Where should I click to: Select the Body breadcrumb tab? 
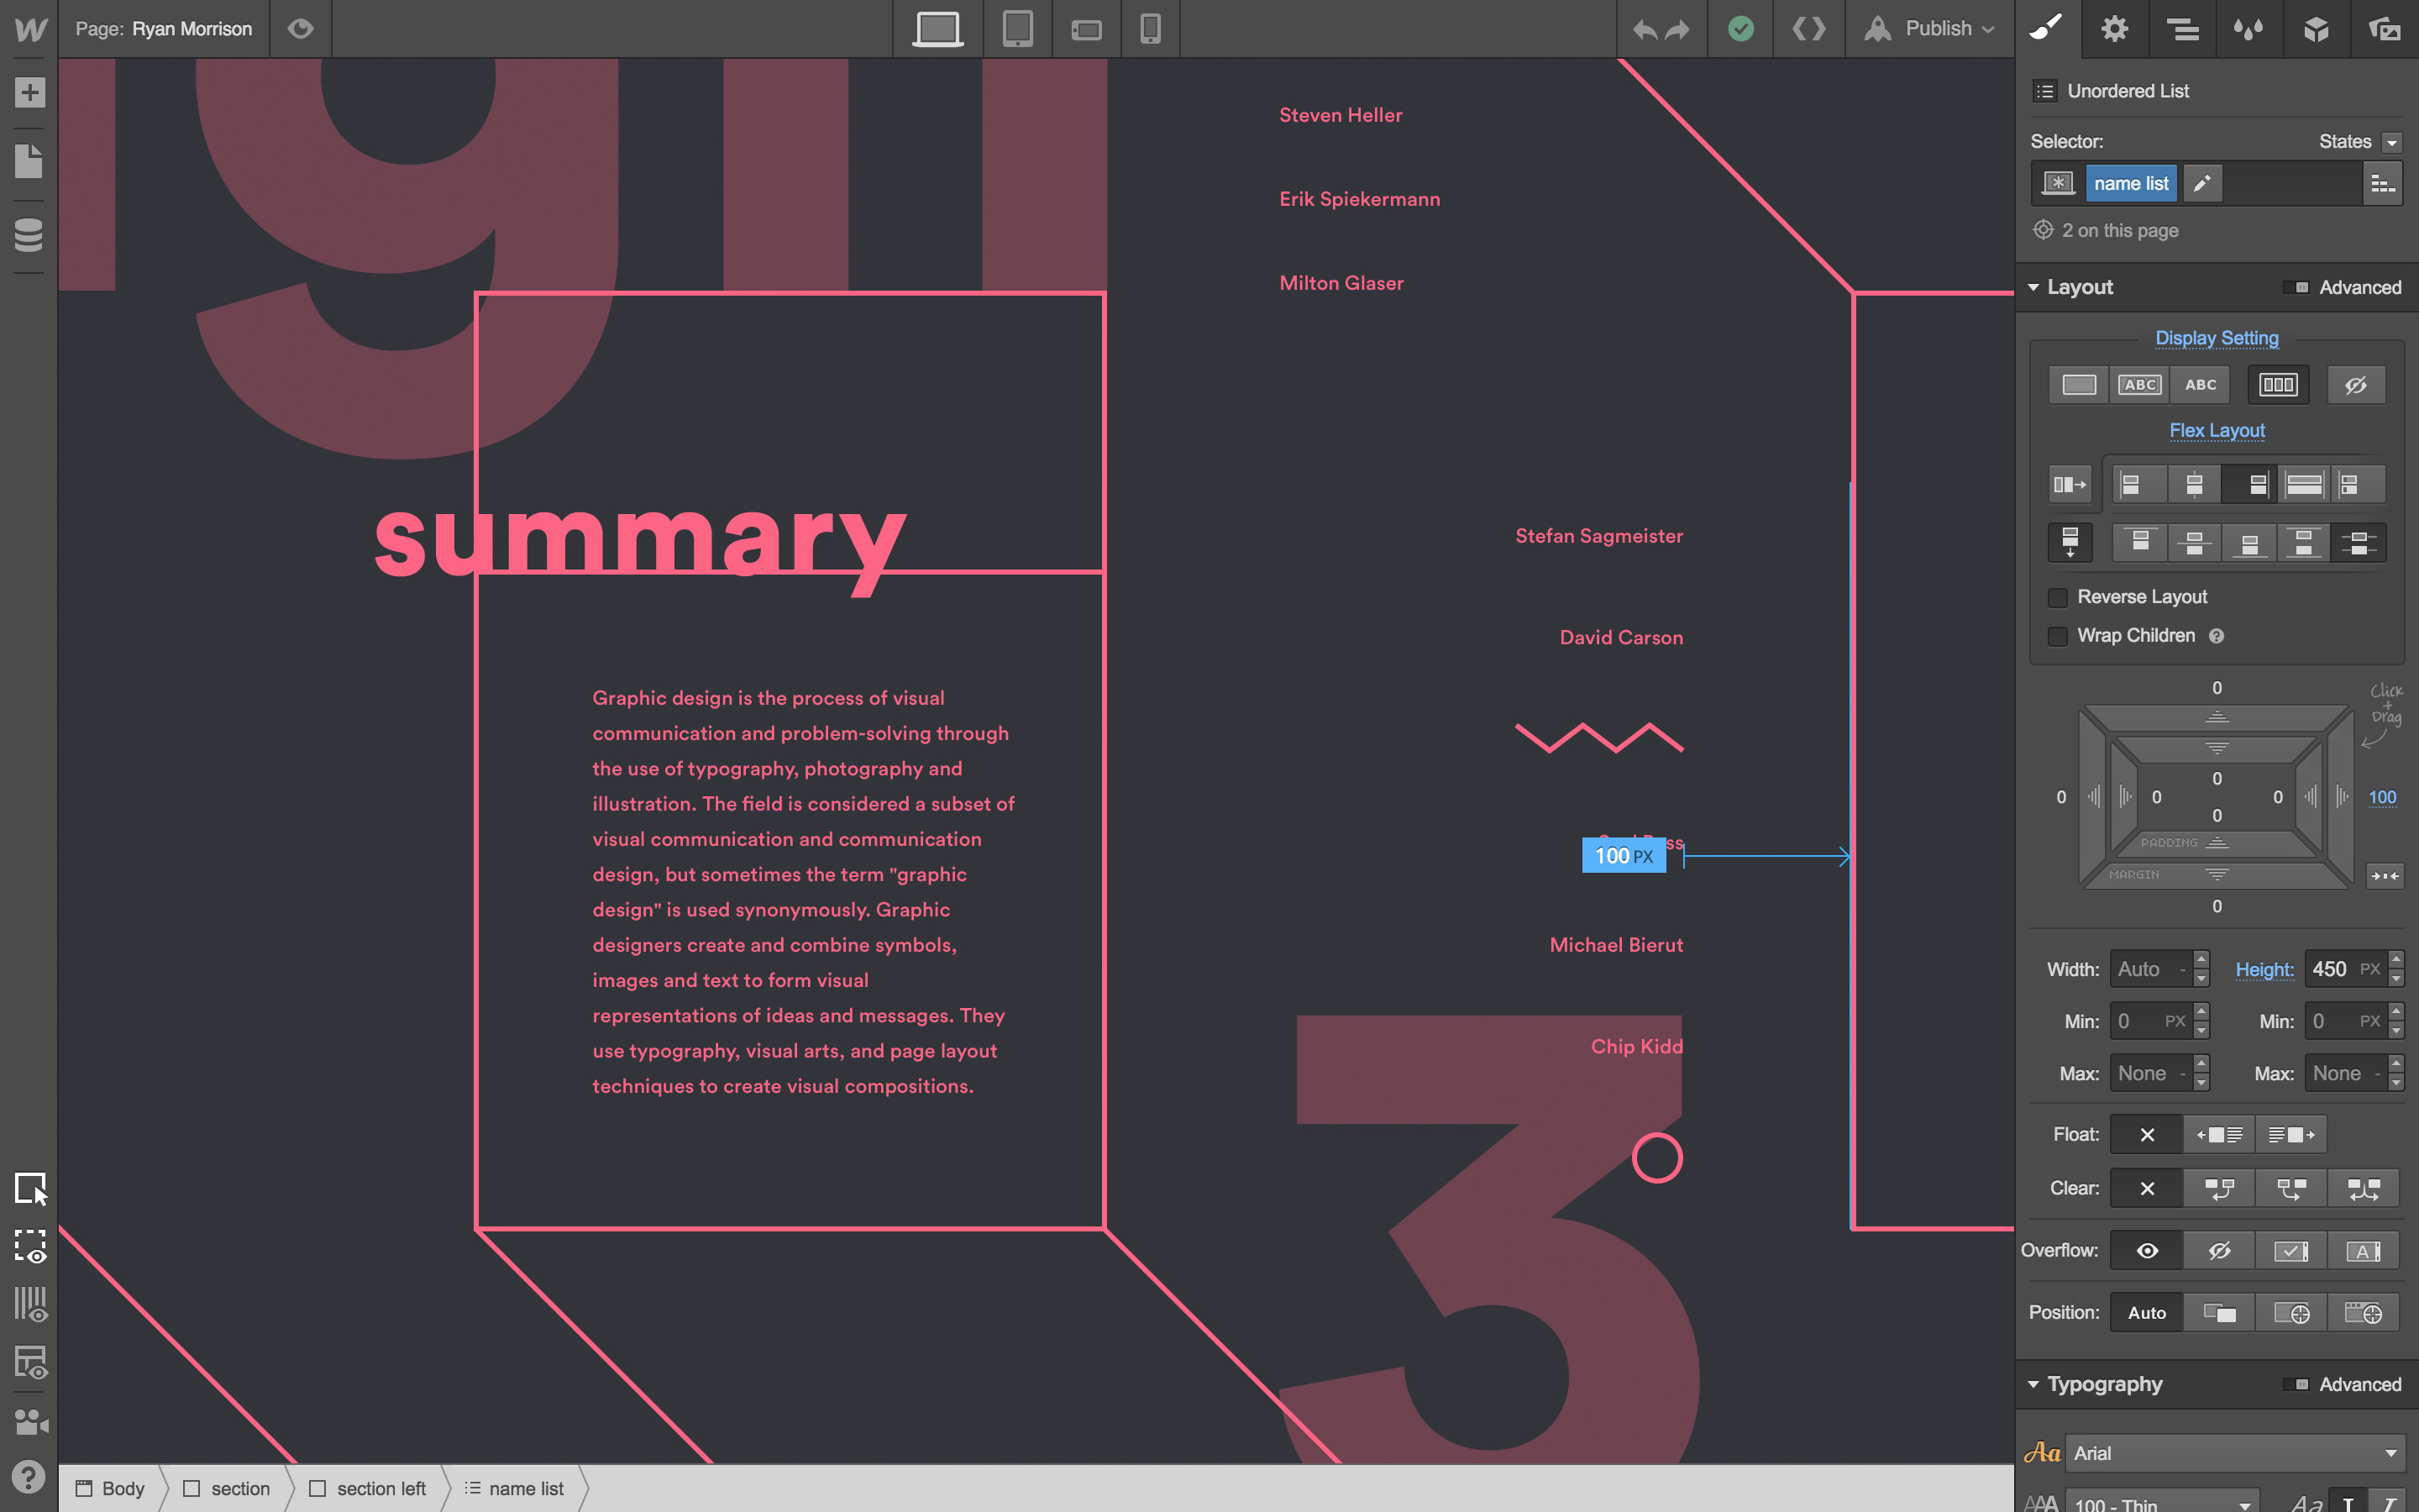[117, 1488]
